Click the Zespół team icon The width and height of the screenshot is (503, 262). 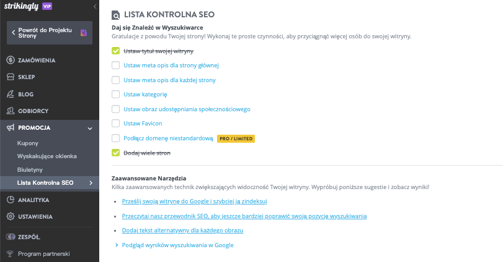pos(11,237)
